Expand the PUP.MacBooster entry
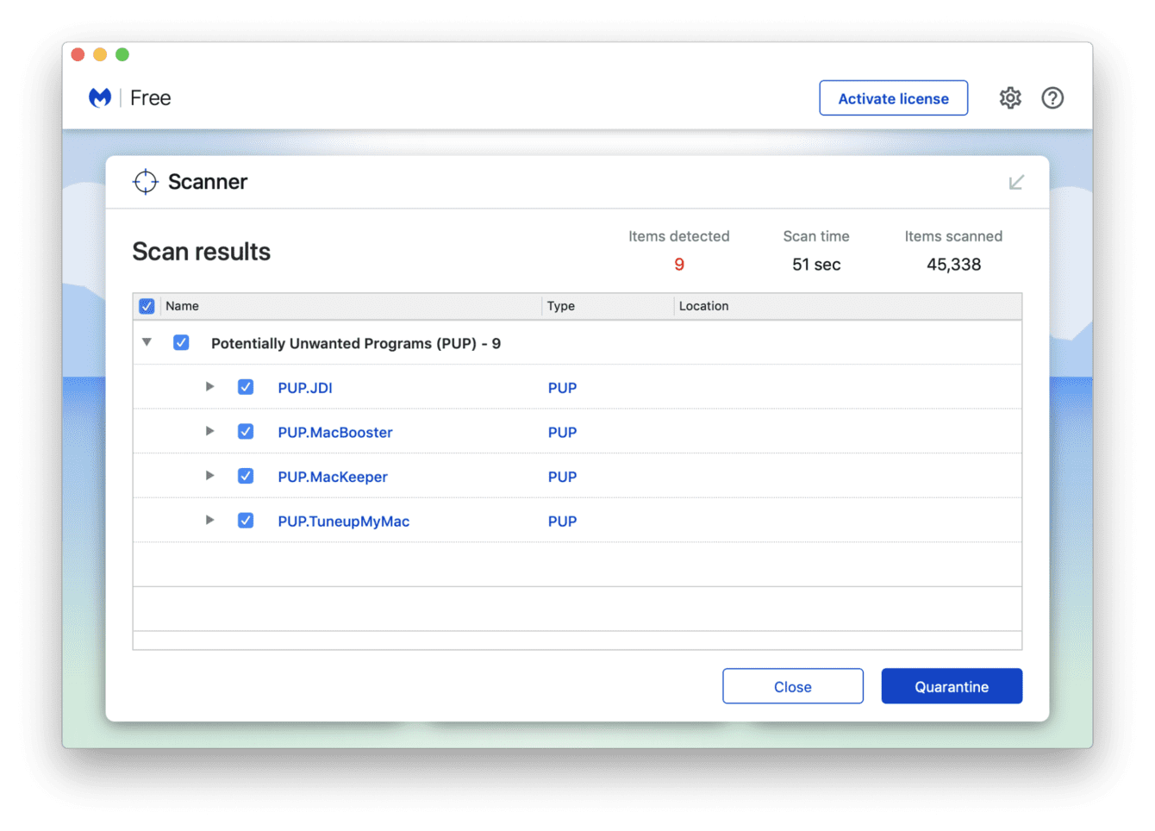 (x=209, y=431)
